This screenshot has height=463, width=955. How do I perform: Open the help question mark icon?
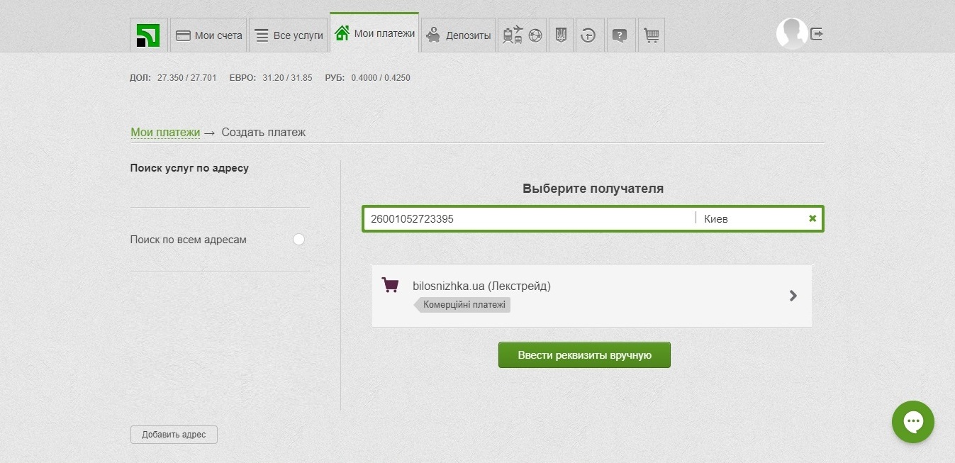pos(620,35)
